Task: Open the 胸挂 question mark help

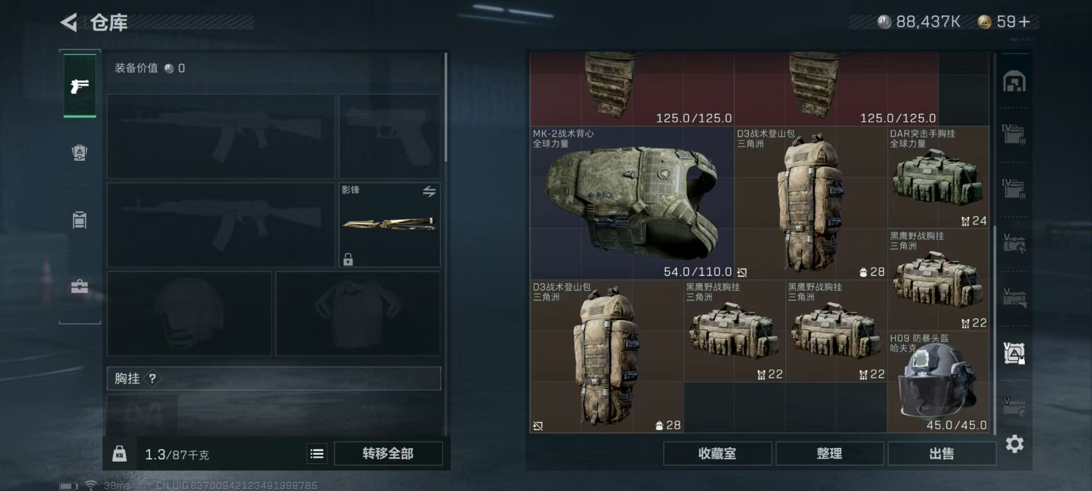Action: click(x=152, y=378)
